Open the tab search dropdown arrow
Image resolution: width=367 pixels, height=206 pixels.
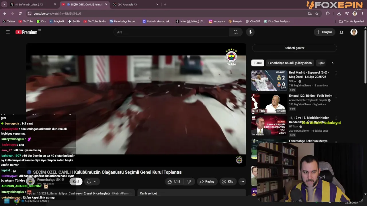point(4,4)
